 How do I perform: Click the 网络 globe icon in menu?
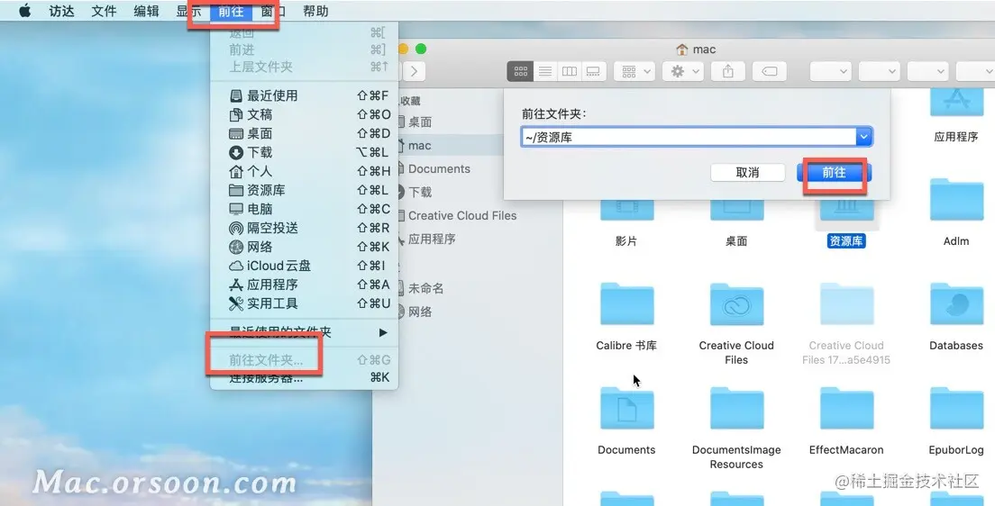point(236,247)
